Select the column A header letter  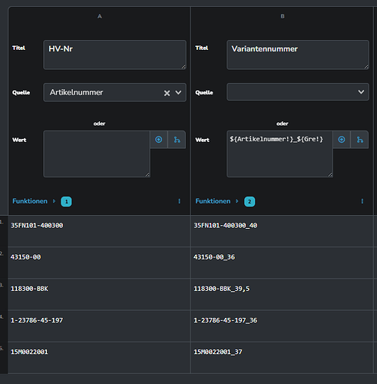(100, 16)
